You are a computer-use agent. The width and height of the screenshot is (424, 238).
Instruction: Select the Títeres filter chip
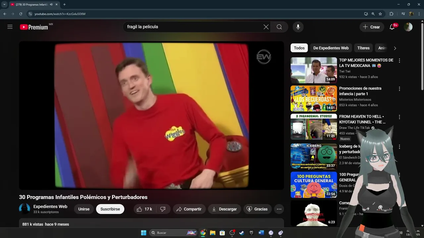click(363, 48)
